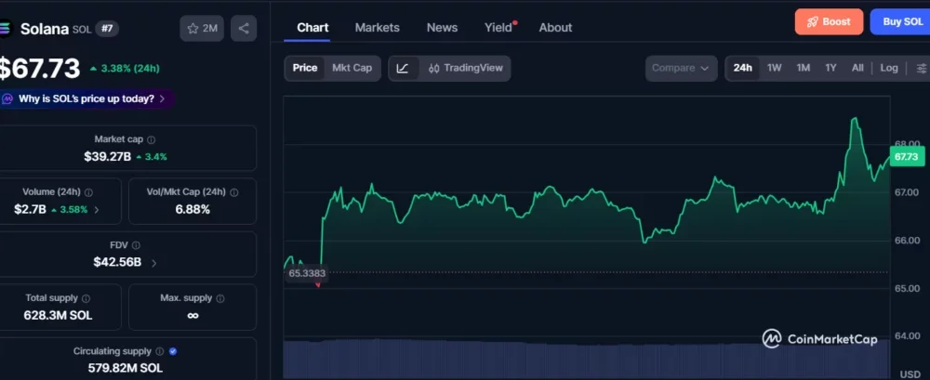Click the Buy SOL button
930x380 pixels.
tap(901, 22)
